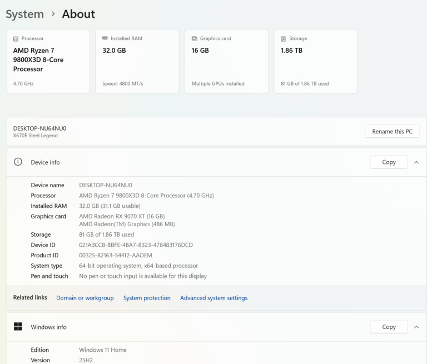Click 81 GB of 1.86 TB used in Storage card
The width and height of the screenshot is (427, 364).
point(305,83)
